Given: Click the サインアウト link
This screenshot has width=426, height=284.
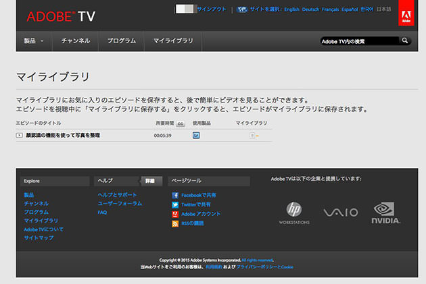Looking at the screenshot, I should pyautogui.click(x=212, y=9).
